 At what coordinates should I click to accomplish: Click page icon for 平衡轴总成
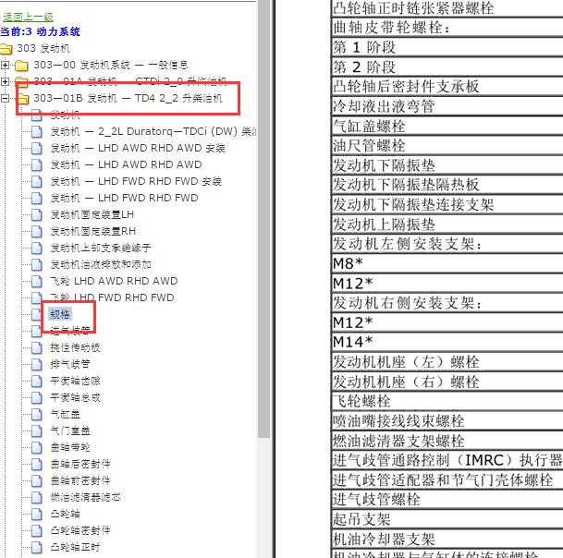coord(37,397)
